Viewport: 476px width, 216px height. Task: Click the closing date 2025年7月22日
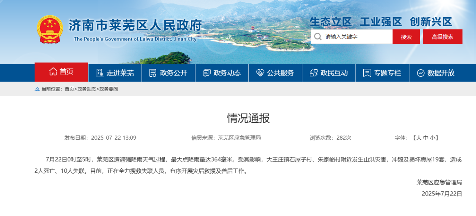point(442,194)
